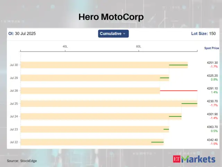
Task: Click the OI: 30 Jul 2025 label
Action: tap(22, 34)
